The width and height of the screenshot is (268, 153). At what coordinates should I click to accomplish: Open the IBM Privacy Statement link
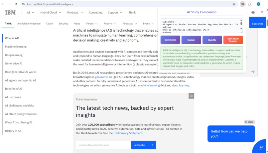[x=128, y=133]
